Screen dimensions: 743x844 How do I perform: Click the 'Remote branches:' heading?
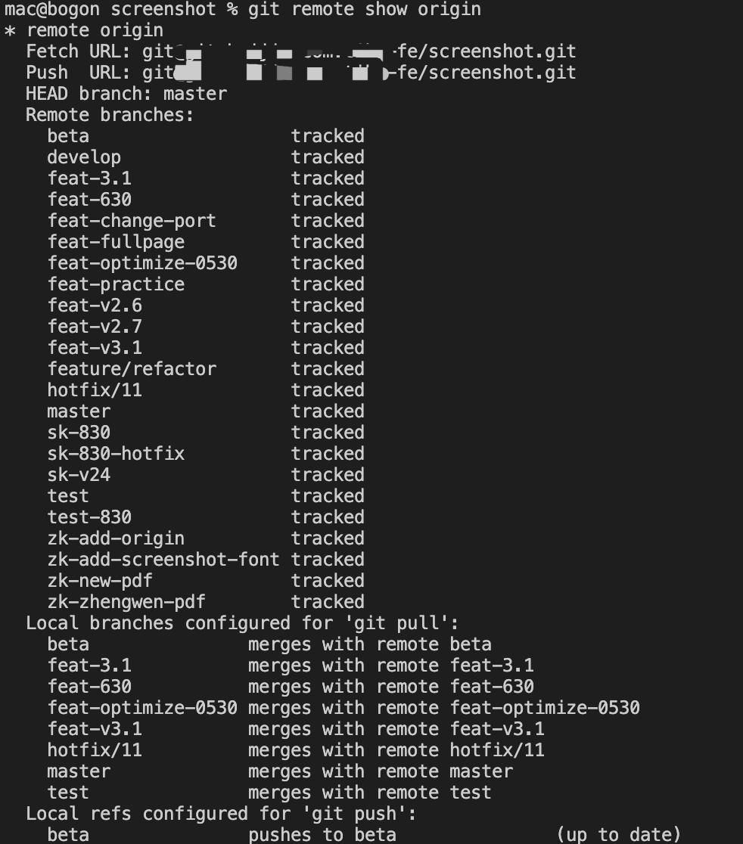[x=110, y=115]
